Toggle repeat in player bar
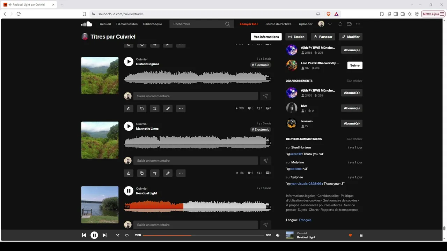 (x=127, y=235)
